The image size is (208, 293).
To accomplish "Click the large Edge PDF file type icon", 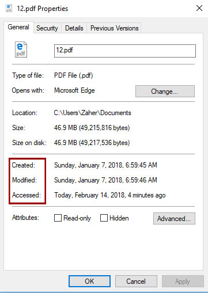I will pos(21,50).
